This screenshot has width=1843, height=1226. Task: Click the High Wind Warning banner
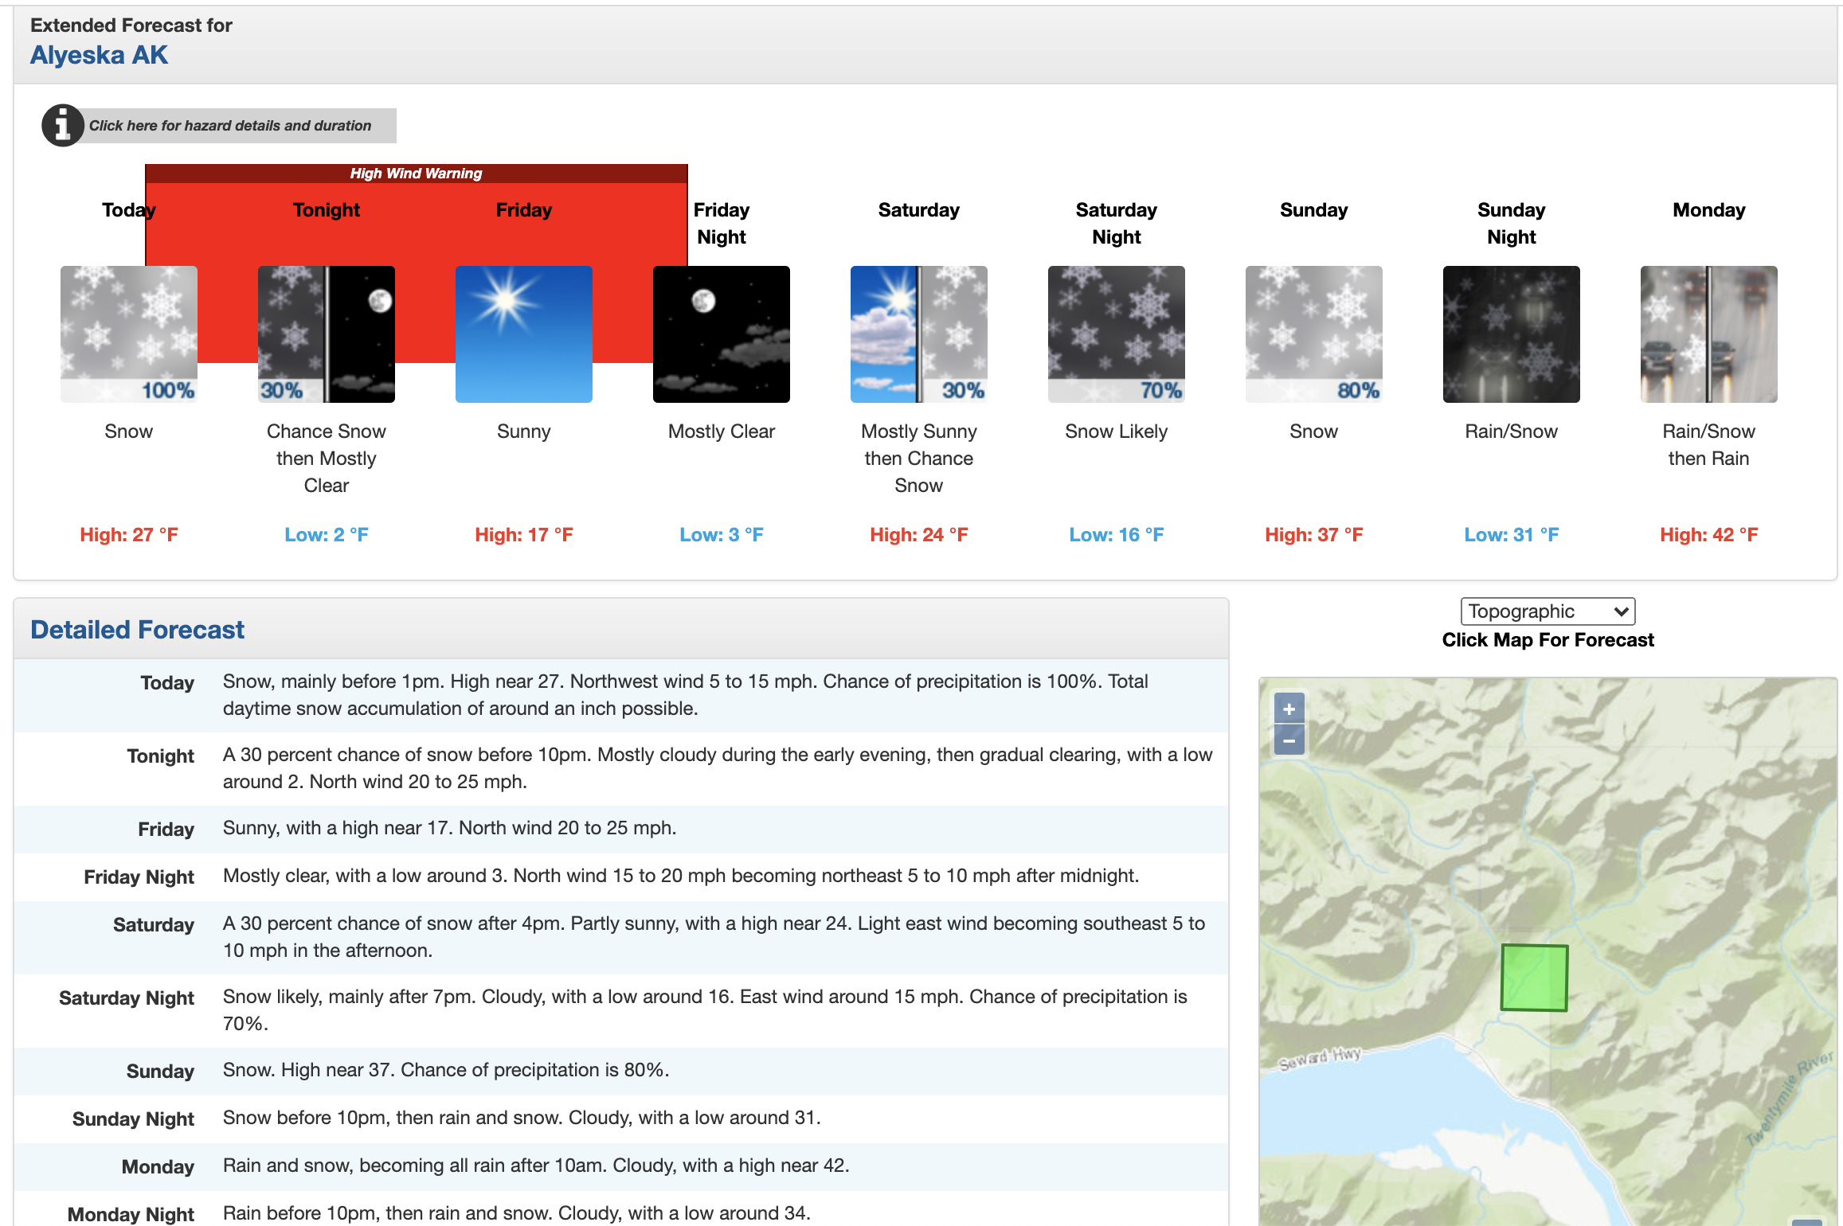pyautogui.click(x=416, y=174)
